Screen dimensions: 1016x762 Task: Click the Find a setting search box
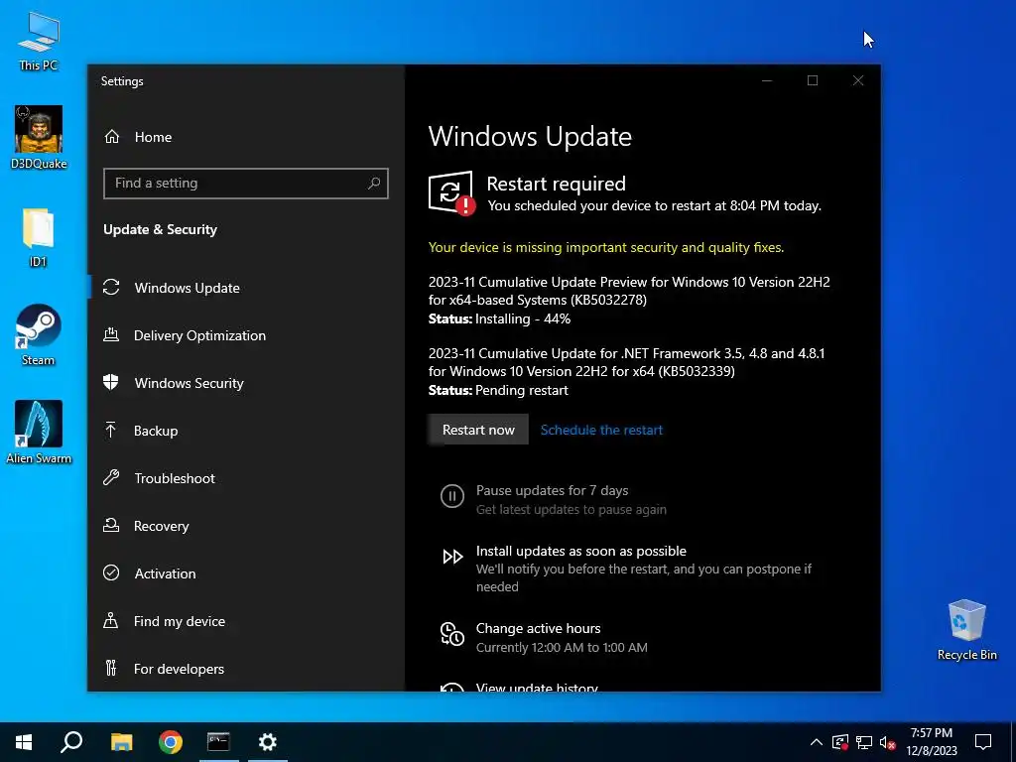(246, 184)
